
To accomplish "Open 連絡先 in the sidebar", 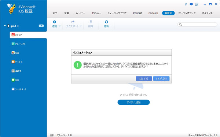I will [16, 71].
